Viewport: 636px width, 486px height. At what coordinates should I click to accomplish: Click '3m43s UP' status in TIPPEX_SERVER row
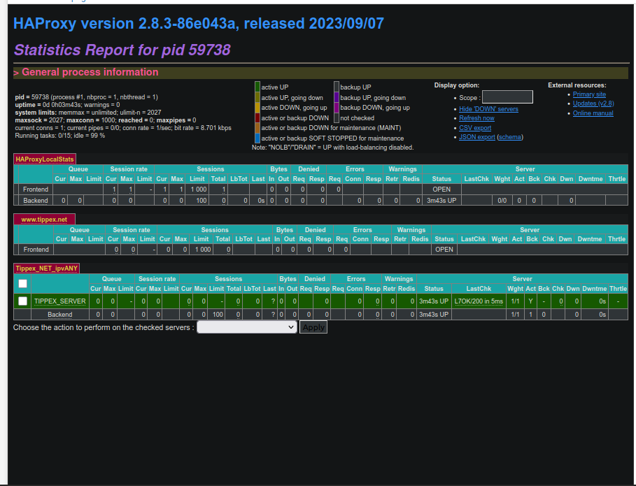pyautogui.click(x=434, y=301)
